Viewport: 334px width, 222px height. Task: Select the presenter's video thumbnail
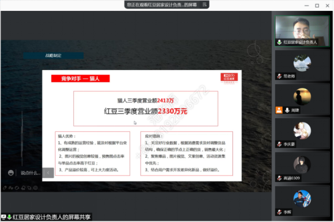[x=302, y=31]
